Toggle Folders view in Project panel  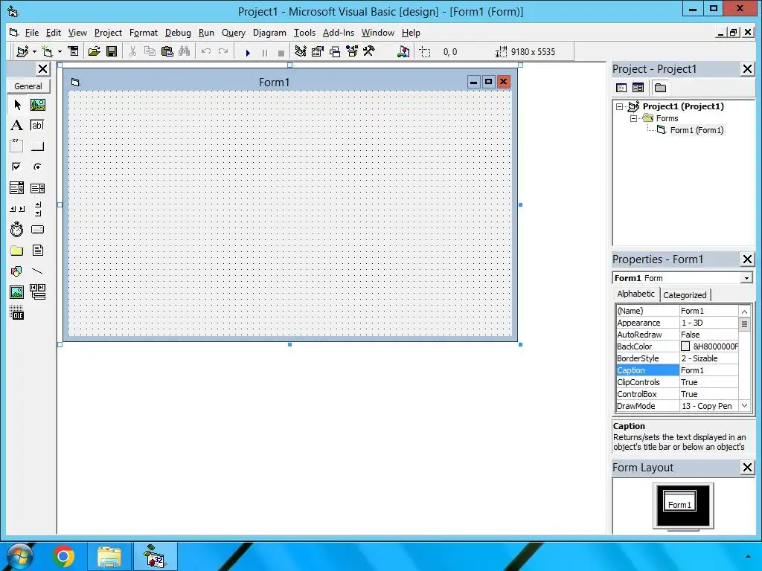(x=660, y=88)
